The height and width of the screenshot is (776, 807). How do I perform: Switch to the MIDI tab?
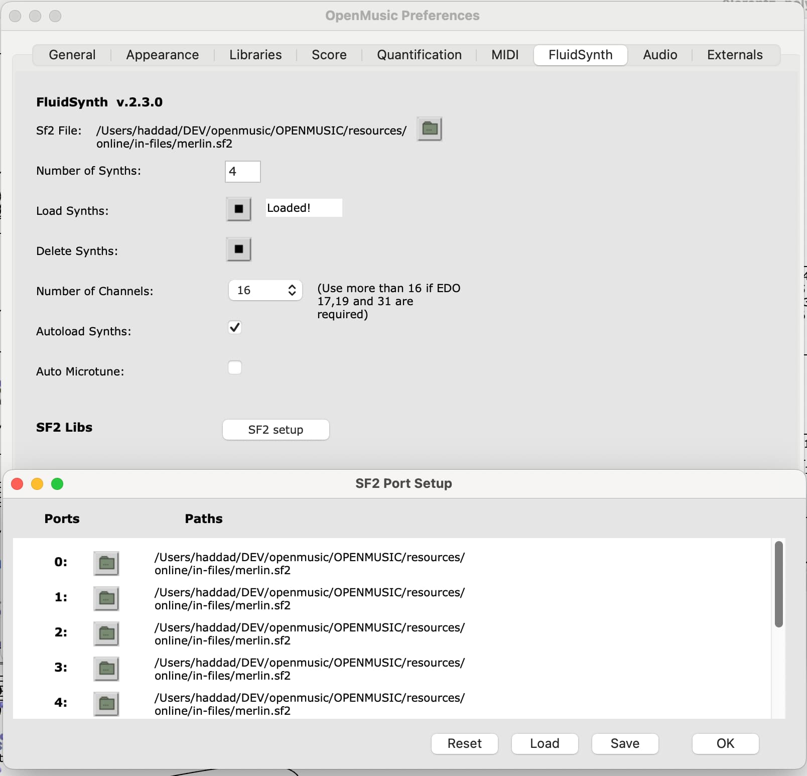pyautogui.click(x=505, y=55)
